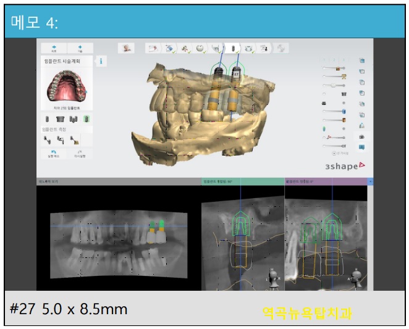Viewport: 409px width, 329px height.
Task: Toggle the sleeve visibility radio circle
Action: [x=324, y=94]
